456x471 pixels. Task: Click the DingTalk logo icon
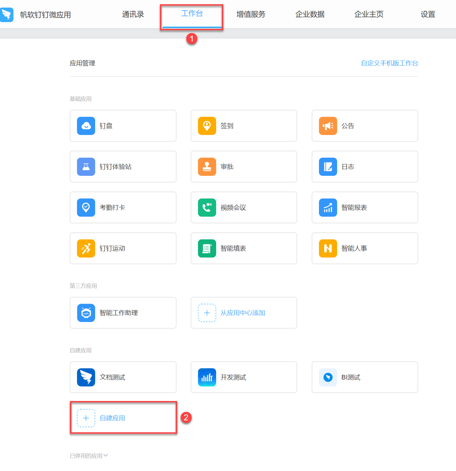click(x=7, y=15)
